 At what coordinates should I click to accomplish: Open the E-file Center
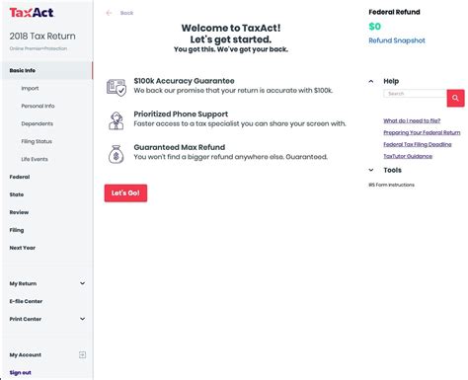point(26,301)
